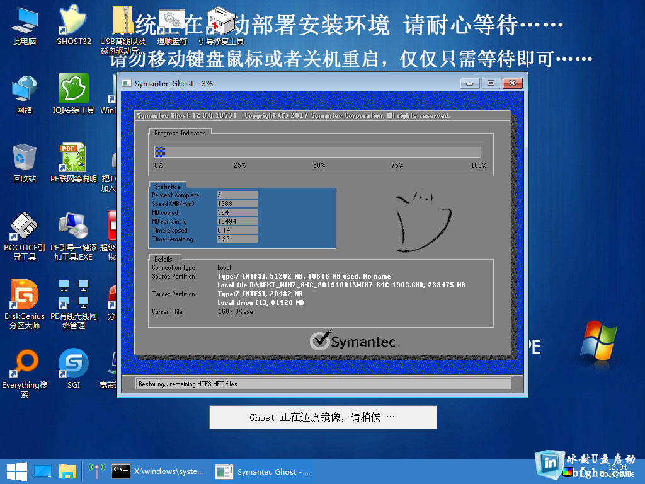645x484 pixels.
Task: Click the Time elapsed value 0:14
Action: [237, 230]
